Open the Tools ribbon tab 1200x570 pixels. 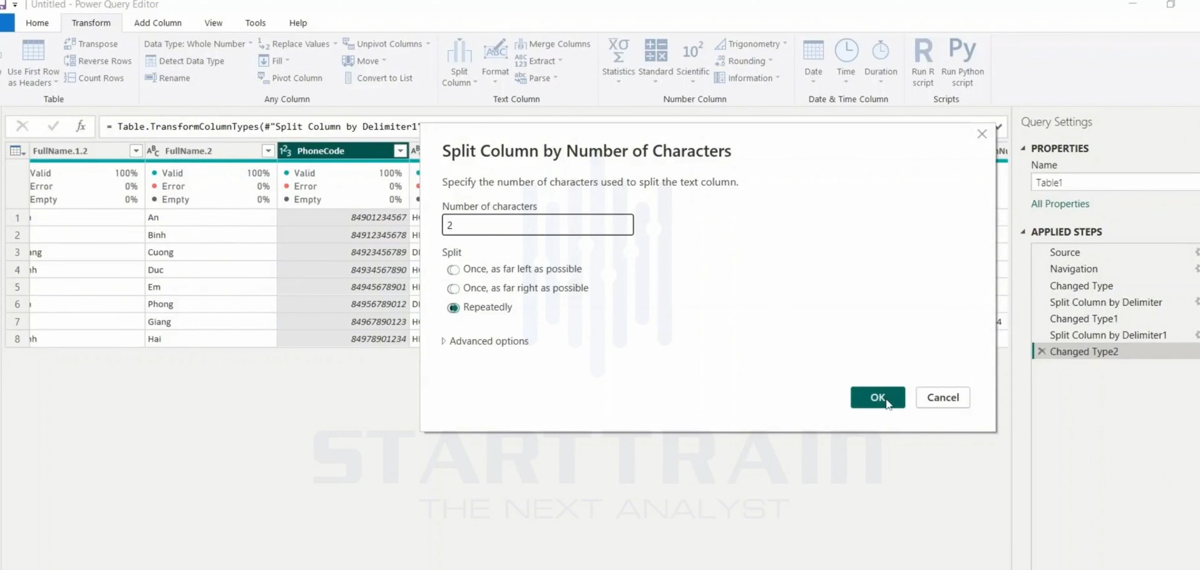point(255,23)
